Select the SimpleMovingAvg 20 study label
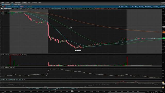This screenshot has height=93, width=165. coord(60,9)
